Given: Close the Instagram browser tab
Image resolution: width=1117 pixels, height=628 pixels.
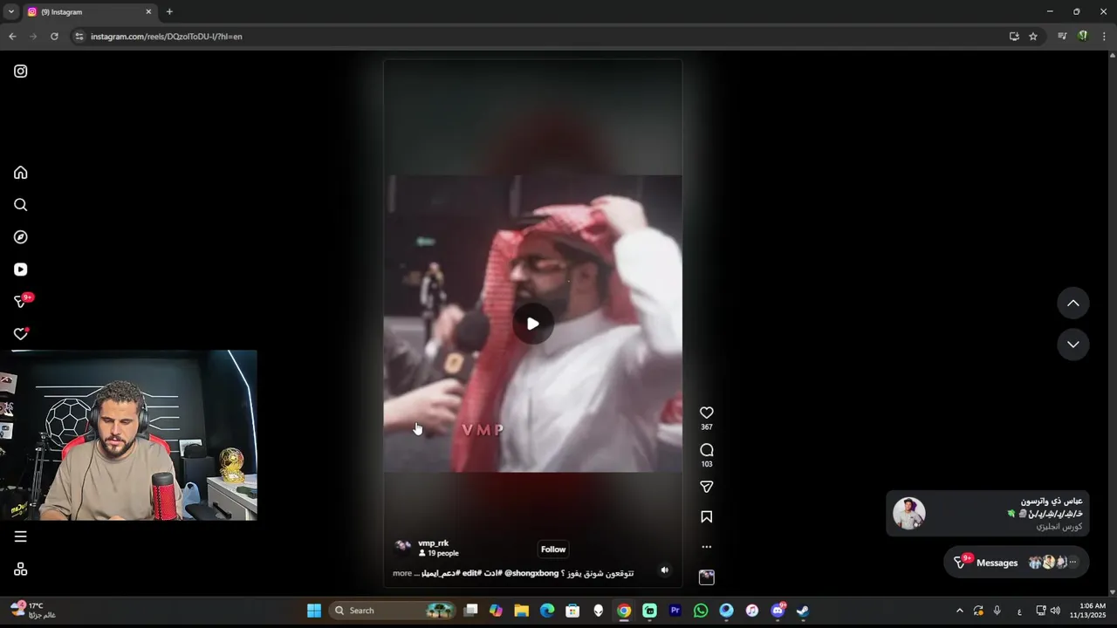Looking at the screenshot, I should pos(148,12).
